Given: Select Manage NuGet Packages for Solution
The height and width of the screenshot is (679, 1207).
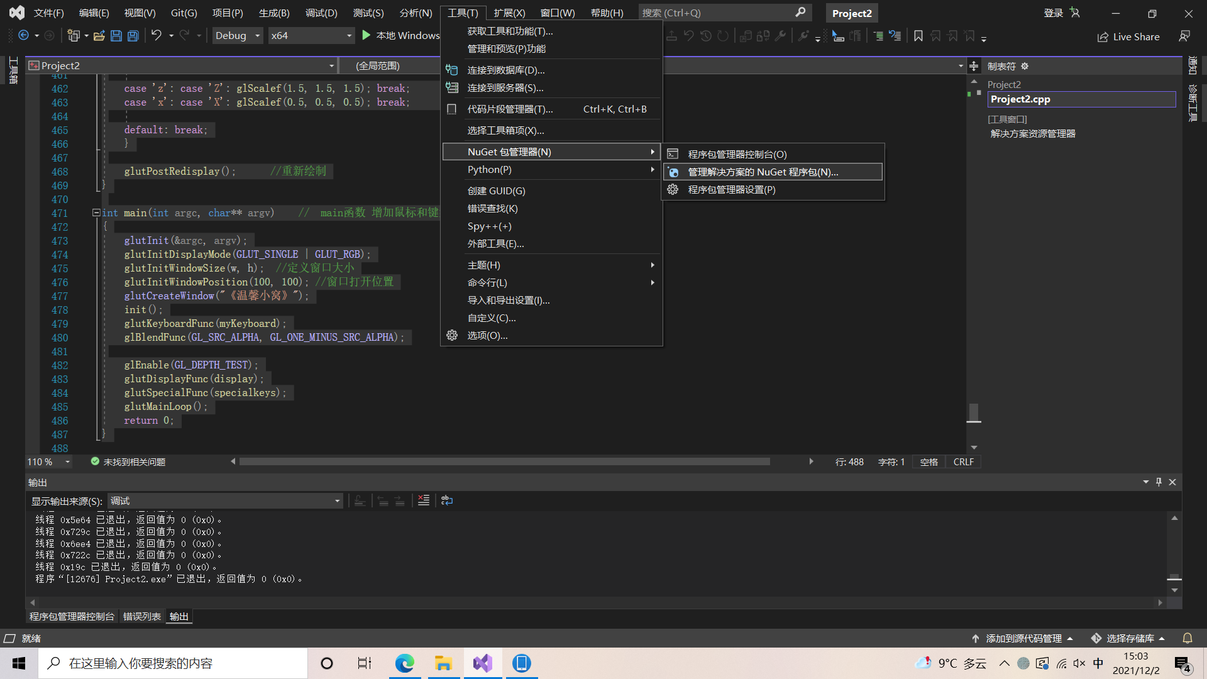Looking at the screenshot, I should pos(763,172).
